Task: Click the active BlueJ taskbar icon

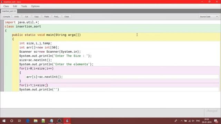Action: coord(67,121)
